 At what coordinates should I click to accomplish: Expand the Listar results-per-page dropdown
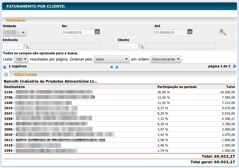pyautogui.click(x=21, y=59)
